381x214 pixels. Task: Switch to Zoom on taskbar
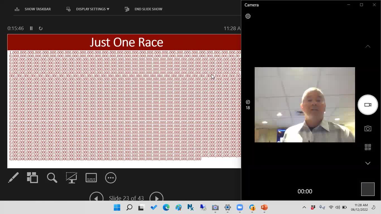[240, 207]
